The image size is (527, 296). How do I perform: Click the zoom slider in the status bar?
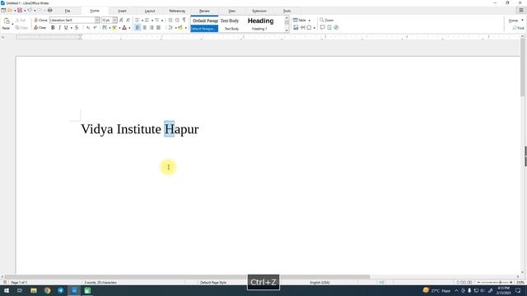[x=495, y=283]
